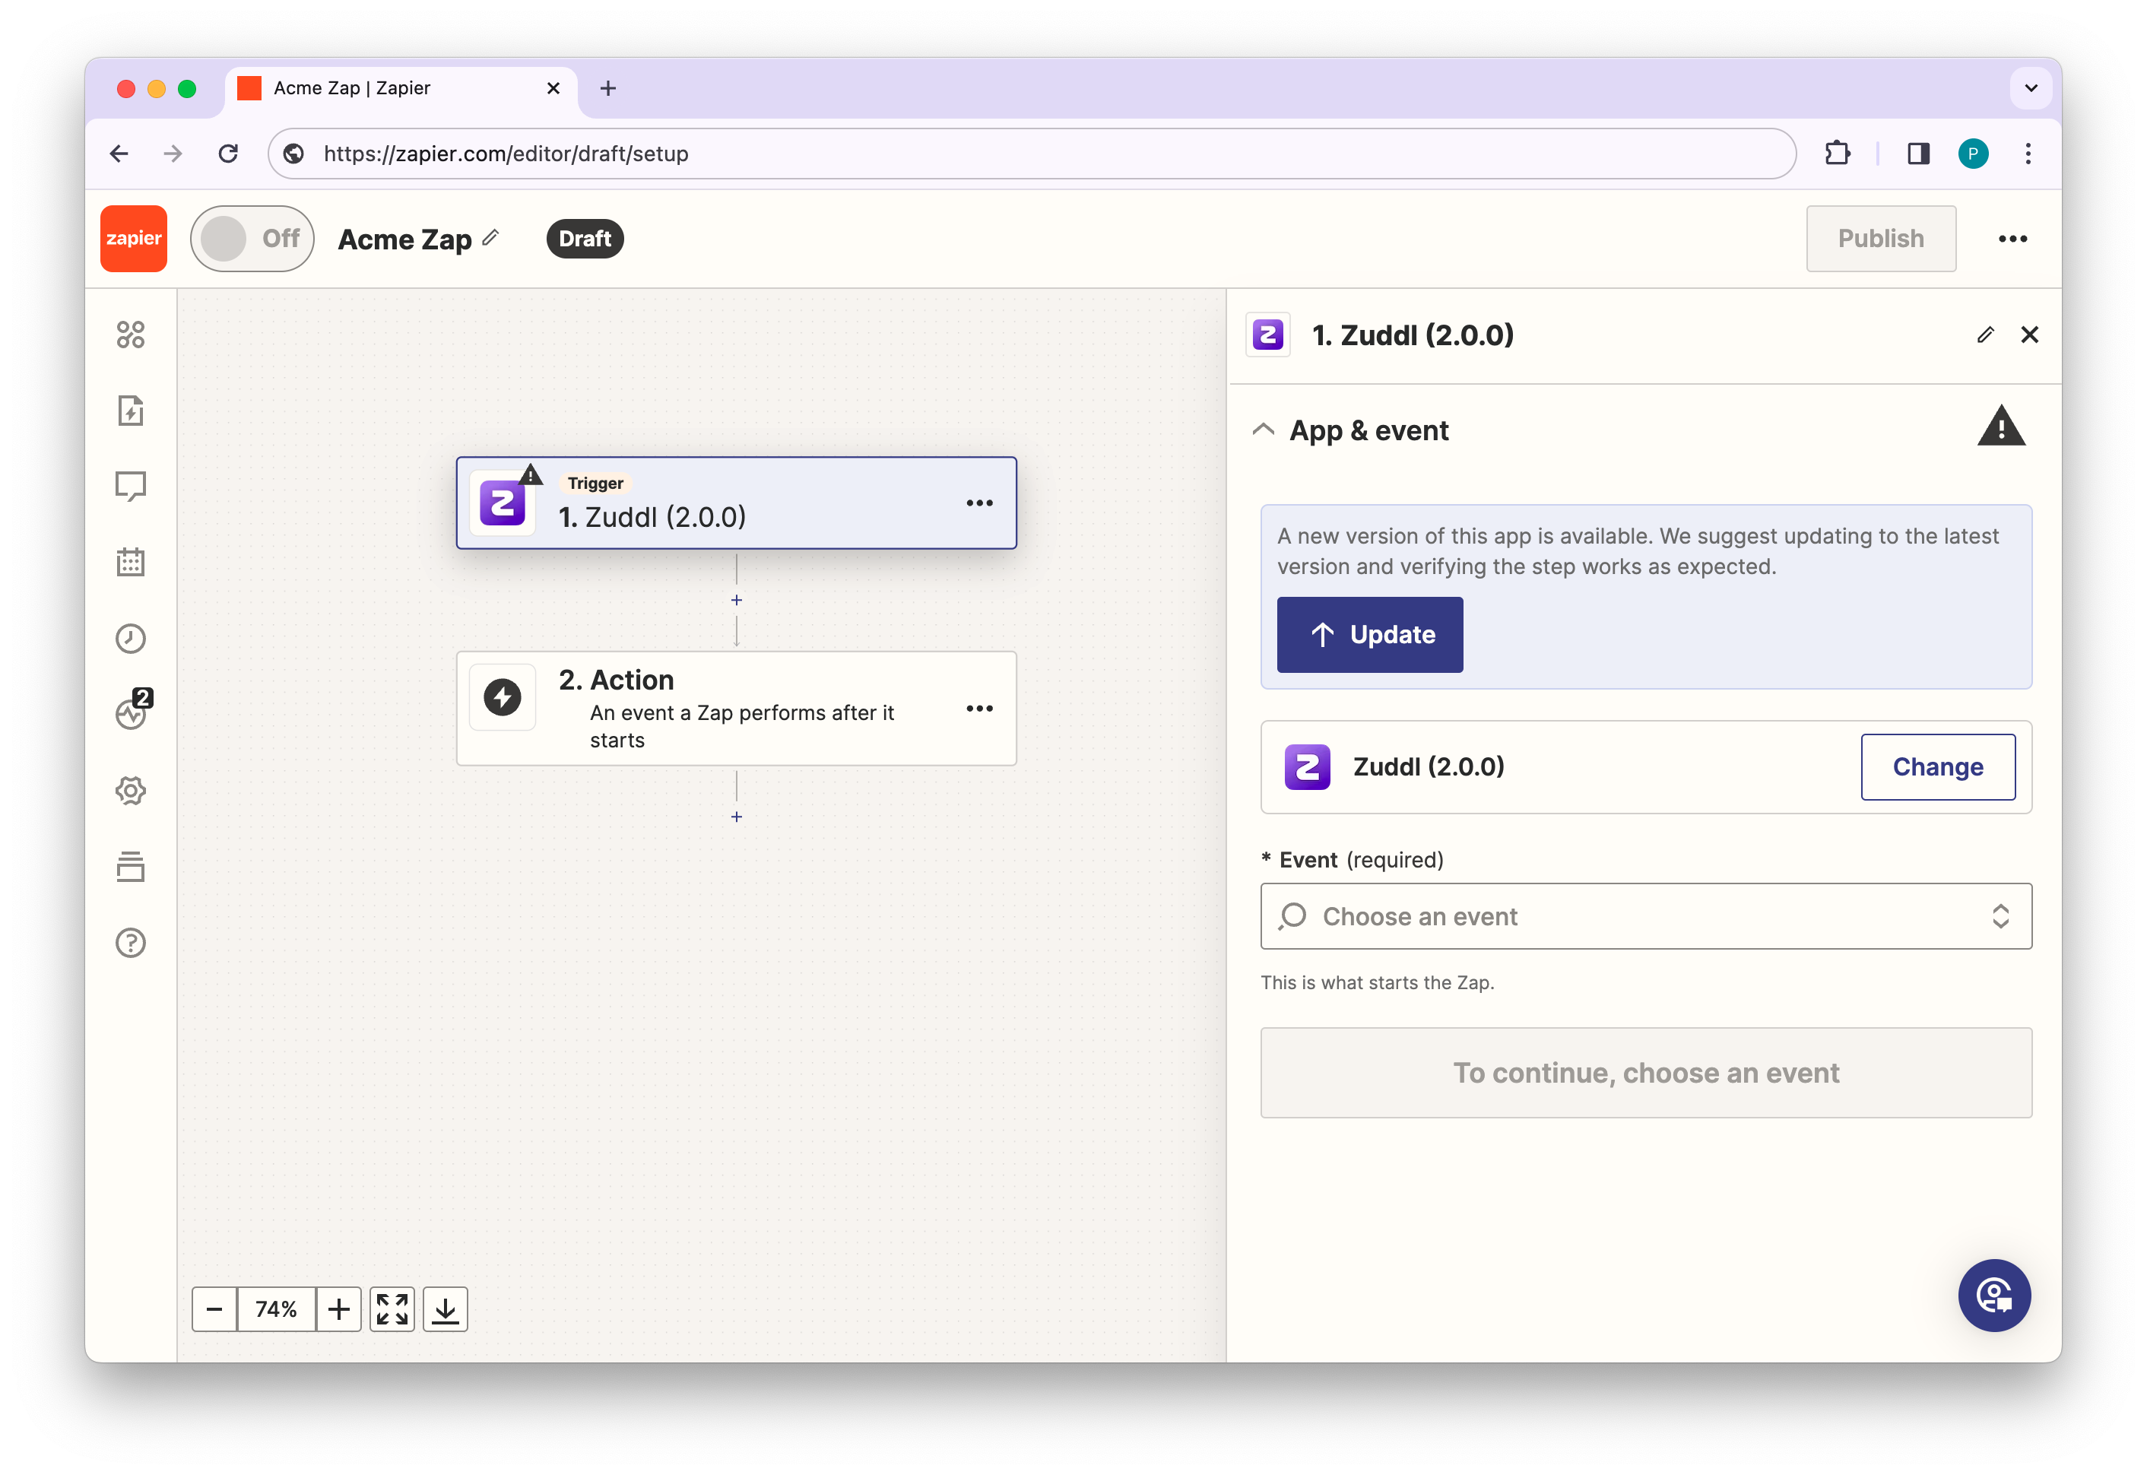Open the apps grid sidebar icon

130,335
